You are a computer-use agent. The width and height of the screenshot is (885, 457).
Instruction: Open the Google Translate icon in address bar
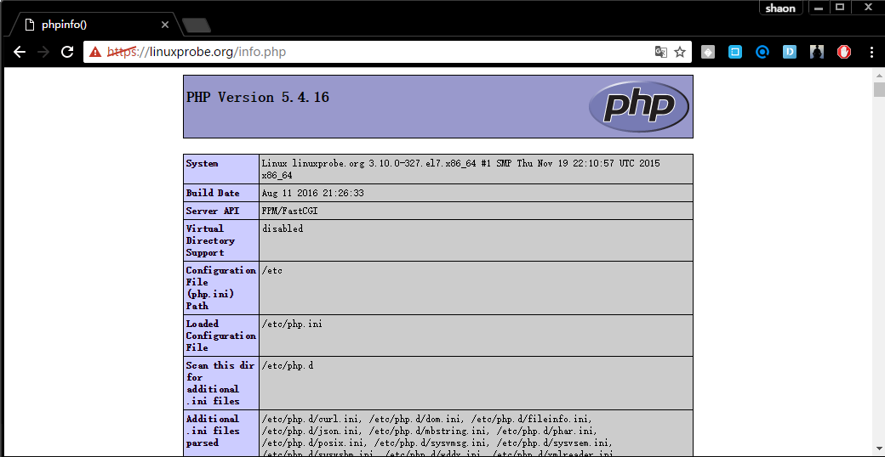(660, 52)
